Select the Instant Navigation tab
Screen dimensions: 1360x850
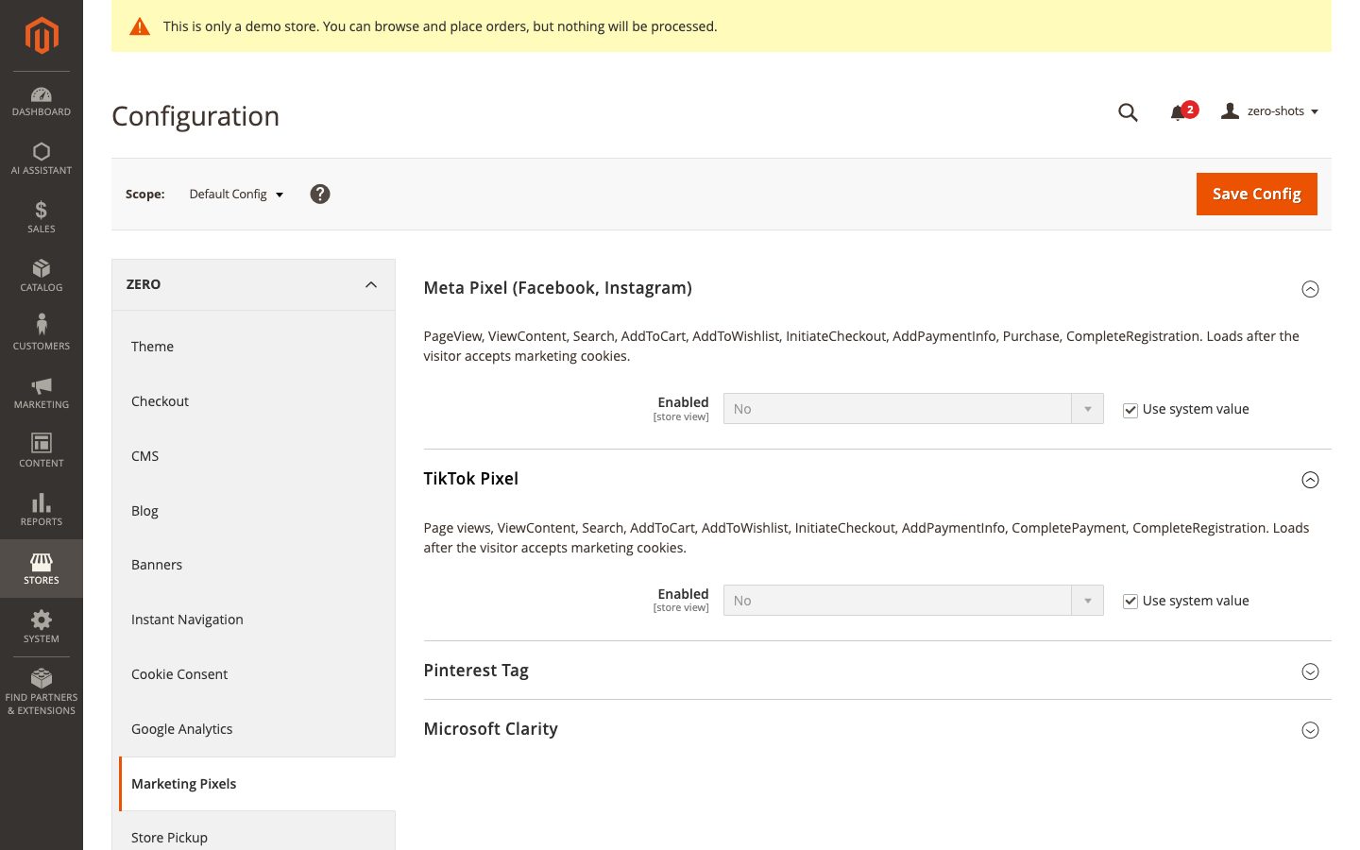point(253,620)
